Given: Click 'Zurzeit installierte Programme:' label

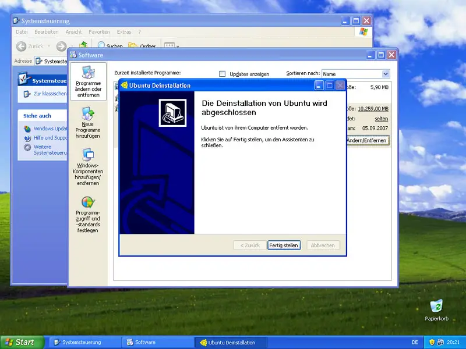Looking at the screenshot, I should click(147, 73).
